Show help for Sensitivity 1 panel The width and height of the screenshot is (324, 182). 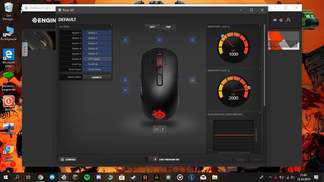259,25
